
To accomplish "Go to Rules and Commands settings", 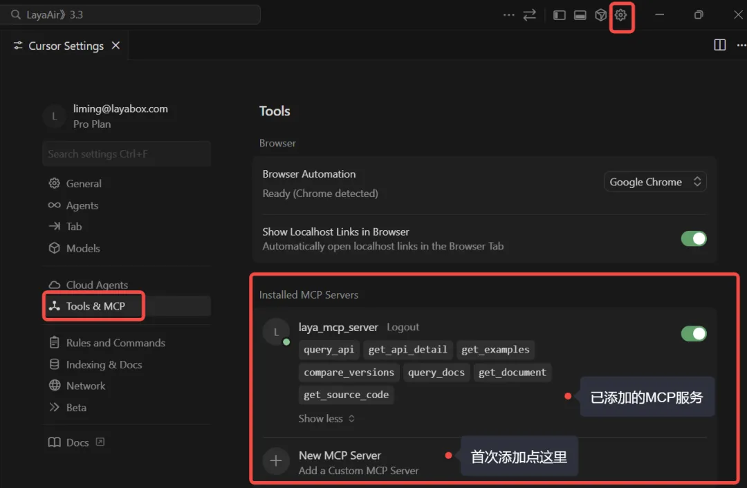I will coord(116,343).
